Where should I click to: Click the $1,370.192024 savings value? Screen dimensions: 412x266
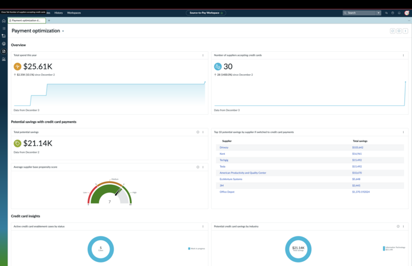tap(361, 192)
